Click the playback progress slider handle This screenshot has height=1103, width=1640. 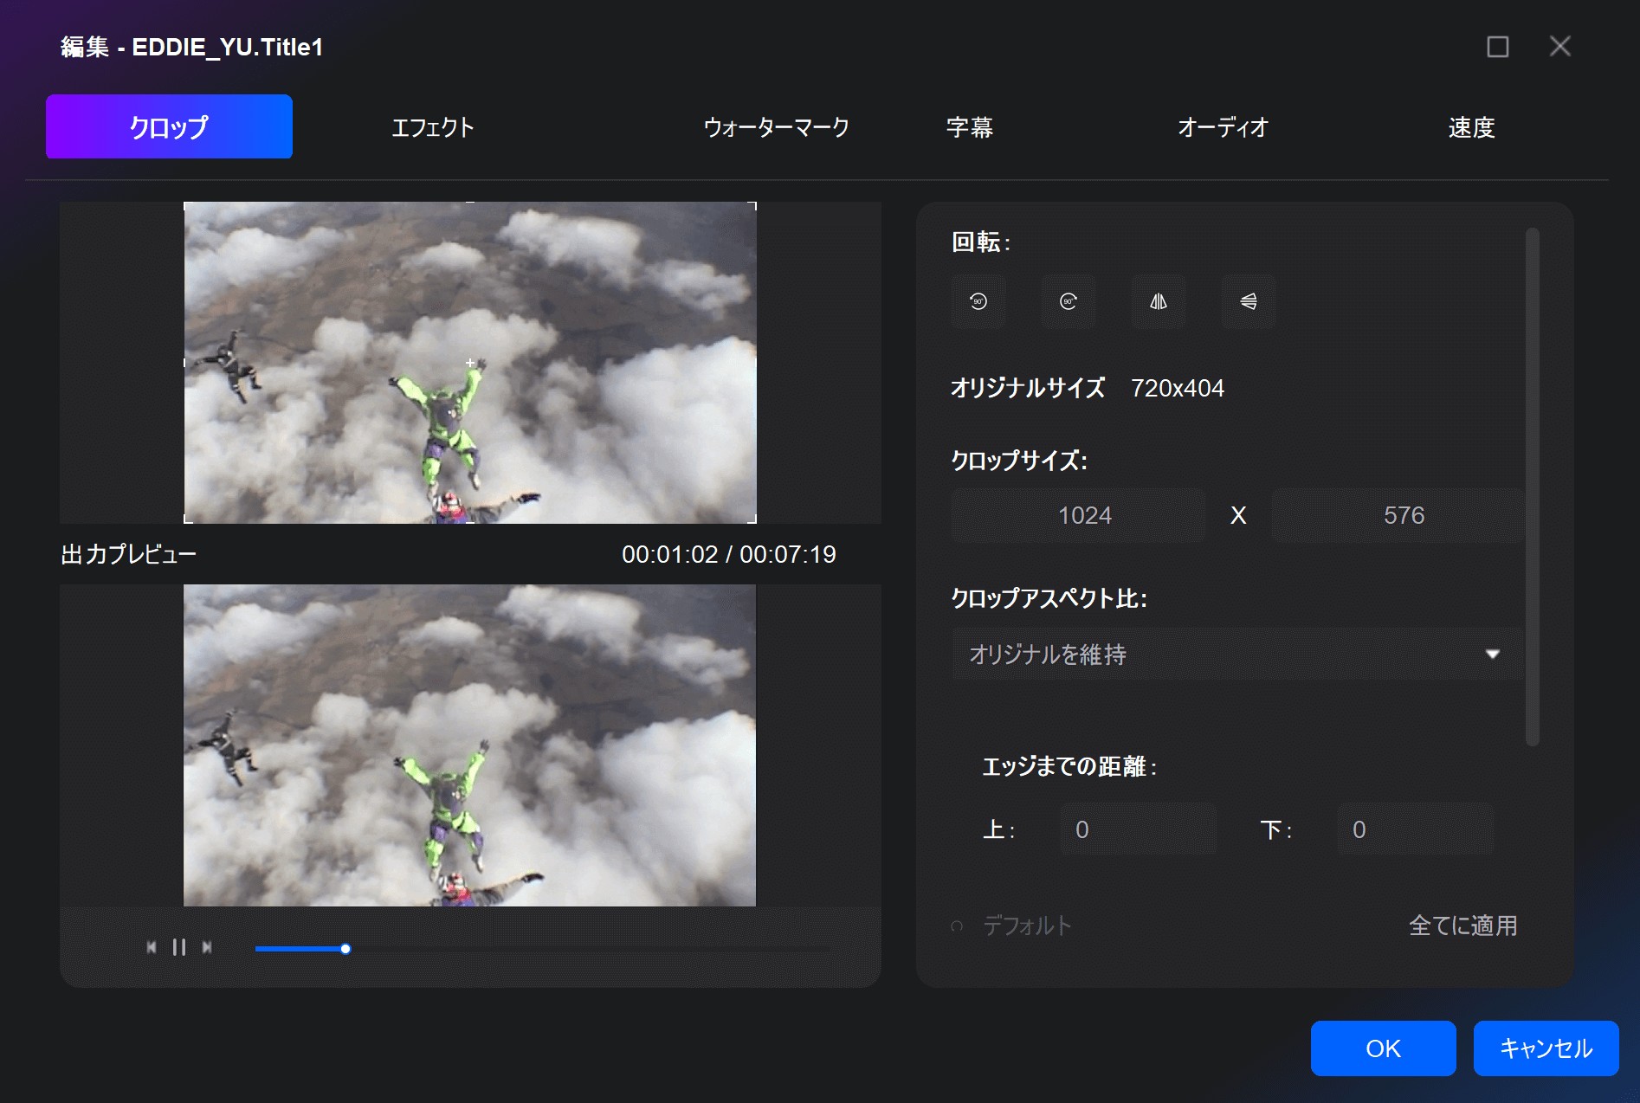coord(345,949)
